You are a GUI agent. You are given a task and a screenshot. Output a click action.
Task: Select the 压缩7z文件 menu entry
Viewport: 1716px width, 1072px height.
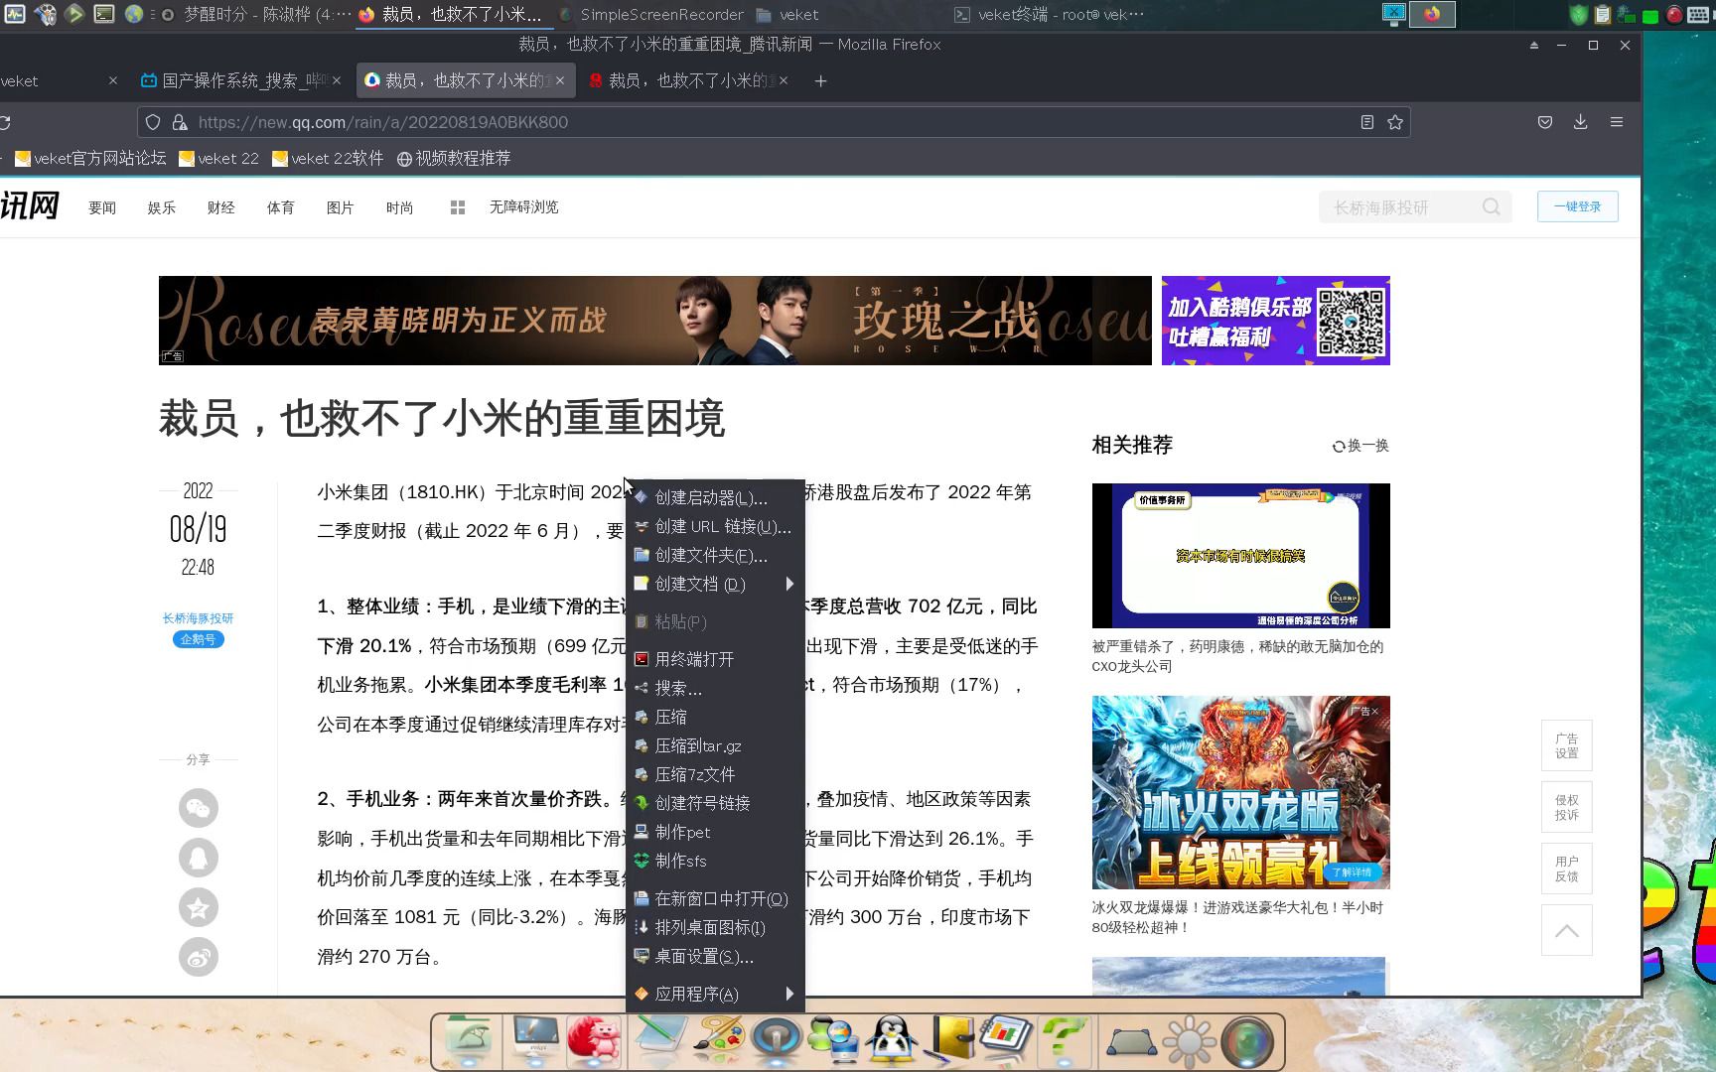(x=715, y=775)
